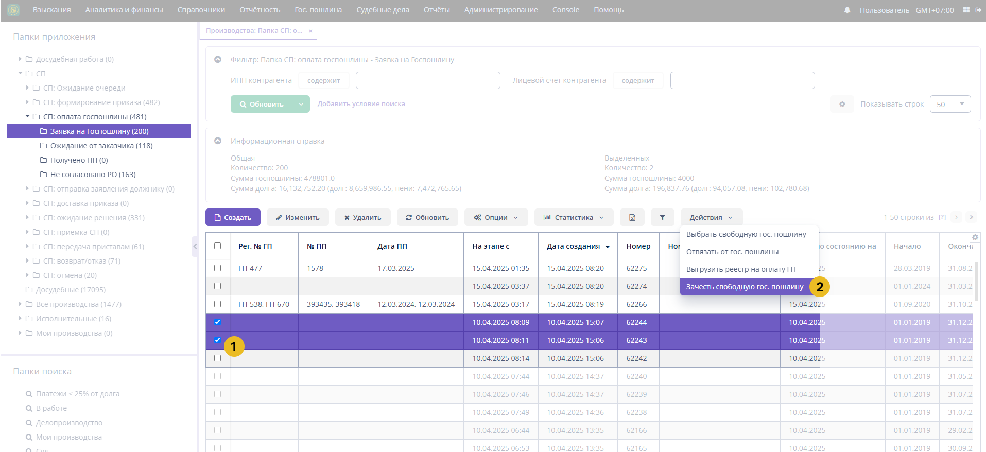The width and height of the screenshot is (986, 452).
Task: Check the row with ГП-477
Action: coord(217,268)
